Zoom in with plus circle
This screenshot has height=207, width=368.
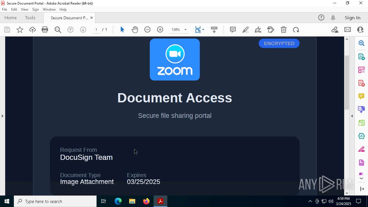point(160,30)
